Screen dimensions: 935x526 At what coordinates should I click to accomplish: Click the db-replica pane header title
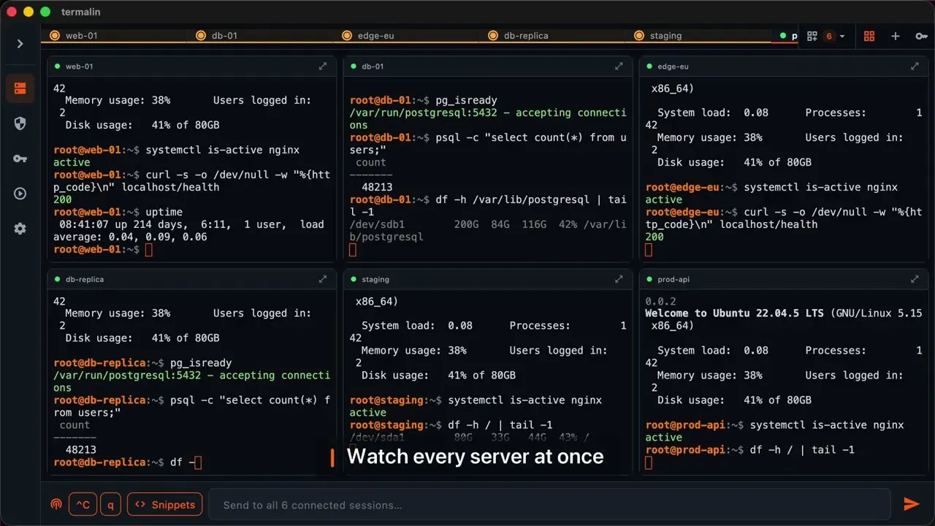click(x=84, y=279)
